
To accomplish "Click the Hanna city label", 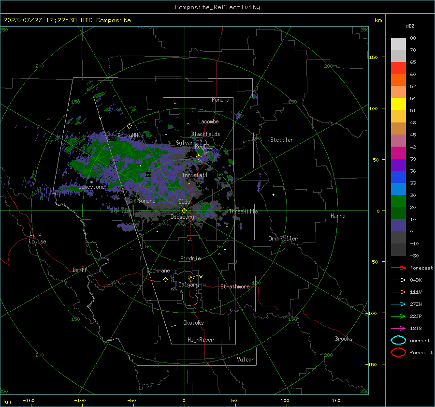I will pyautogui.click(x=338, y=216).
